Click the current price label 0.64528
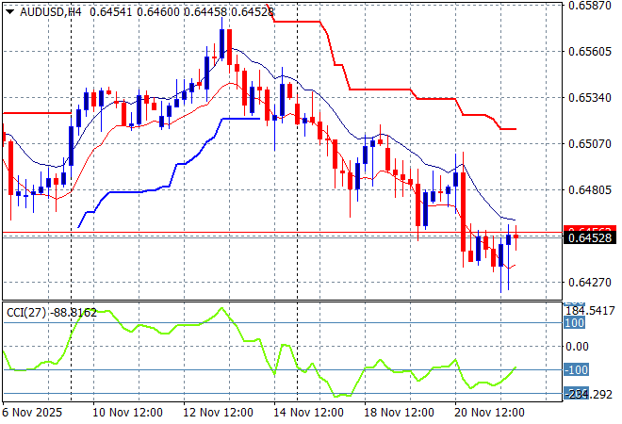This screenshot has width=622, height=424. pyautogui.click(x=589, y=237)
